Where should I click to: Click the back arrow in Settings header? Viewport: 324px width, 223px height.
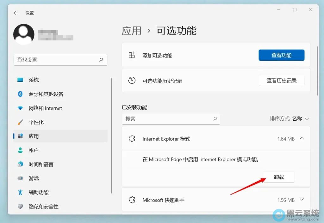point(16,13)
